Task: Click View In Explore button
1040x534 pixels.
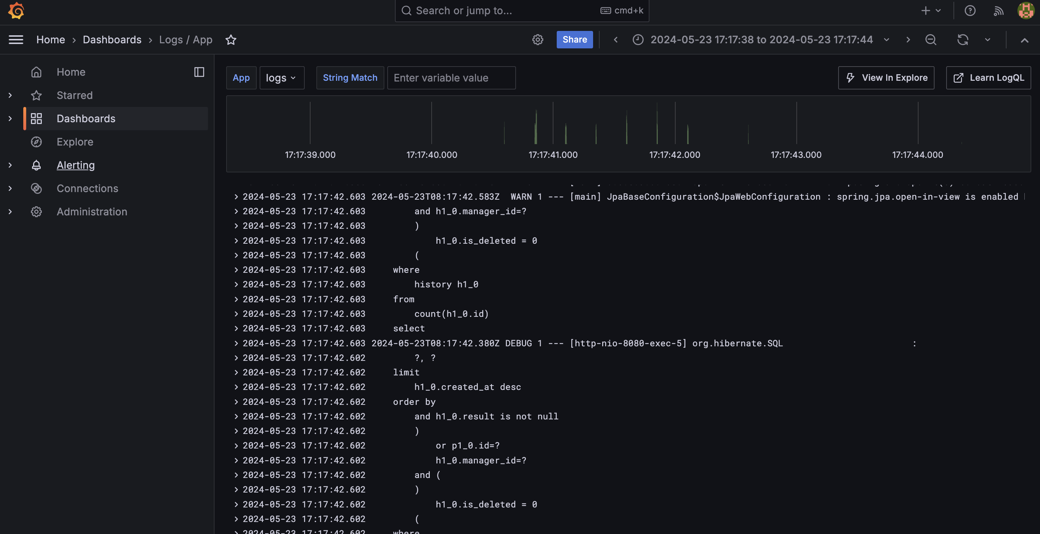Action: [x=886, y=77]
